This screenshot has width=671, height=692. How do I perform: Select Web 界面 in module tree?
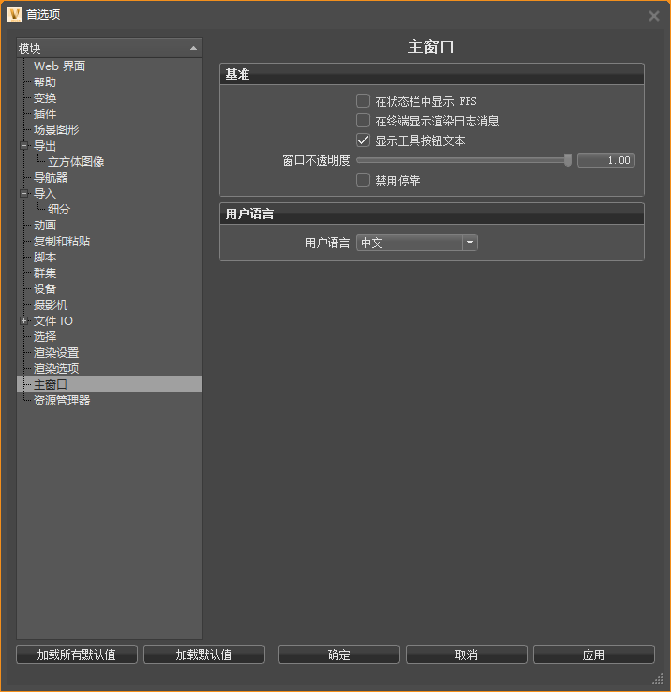click(x=60, y=66)
